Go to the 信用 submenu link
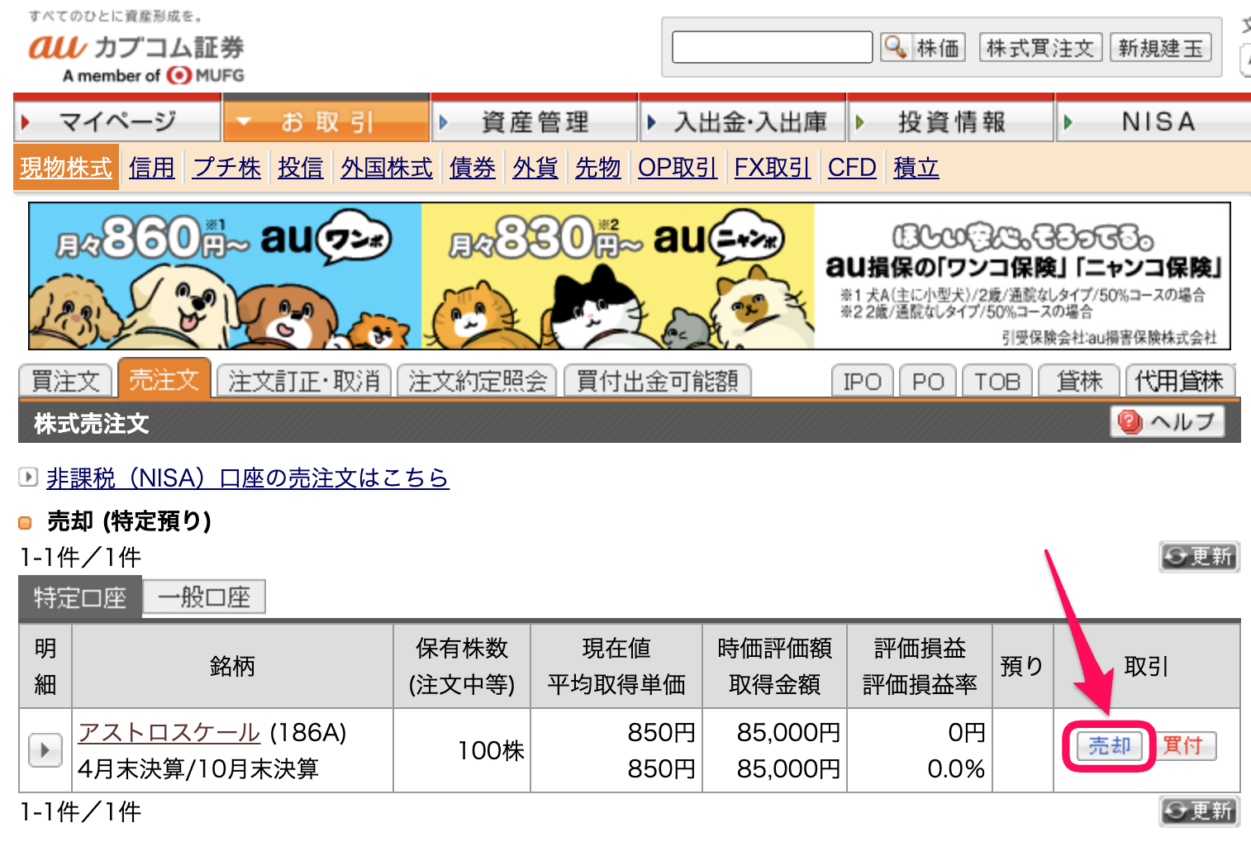Image resolution: width=1251 pixels, height=856 pixels. tap(152, 168)
